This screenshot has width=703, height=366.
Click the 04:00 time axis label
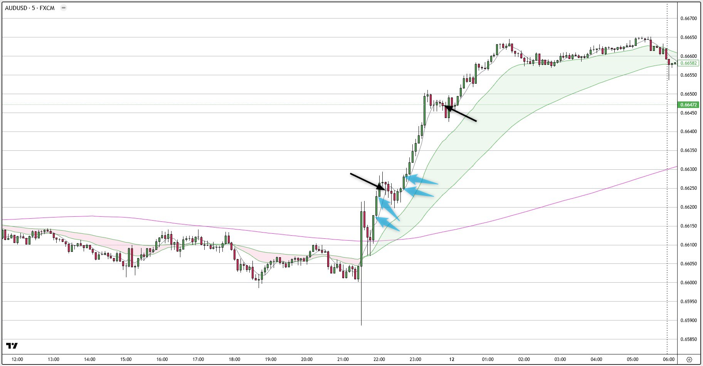pos(597,359)
